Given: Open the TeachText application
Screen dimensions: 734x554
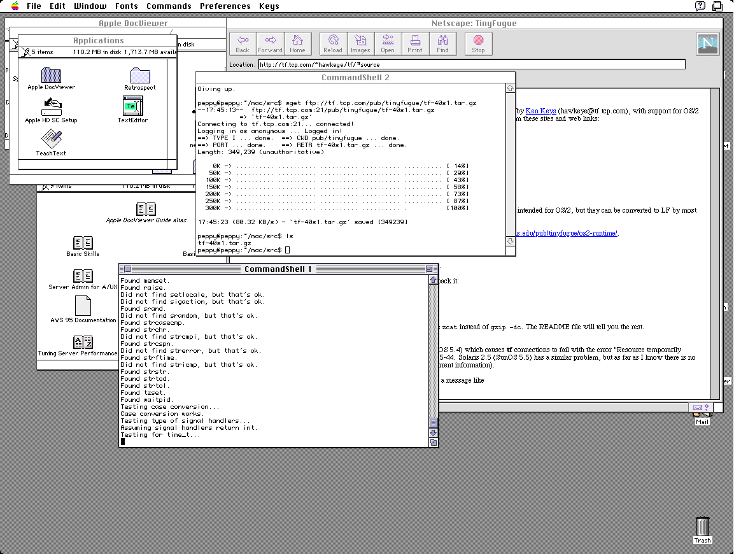Looking at the screenshot, I should click(x=51, y=139).
